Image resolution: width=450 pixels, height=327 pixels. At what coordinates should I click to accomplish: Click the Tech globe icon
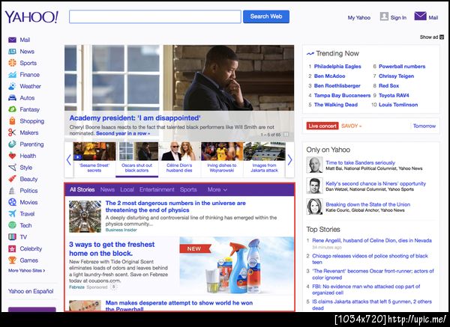(x=12, y=225)
